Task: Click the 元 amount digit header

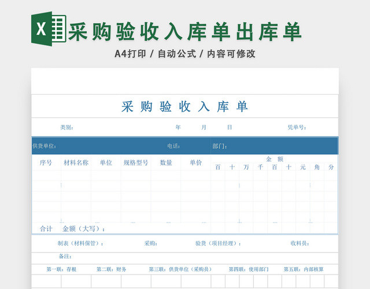Action: click(303, 167)
